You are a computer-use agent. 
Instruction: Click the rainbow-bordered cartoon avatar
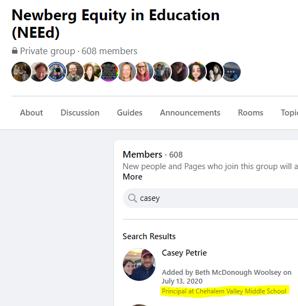[196, 72]
